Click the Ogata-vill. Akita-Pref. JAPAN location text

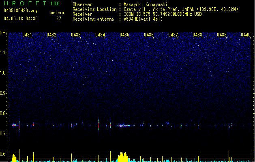(181, 9)
